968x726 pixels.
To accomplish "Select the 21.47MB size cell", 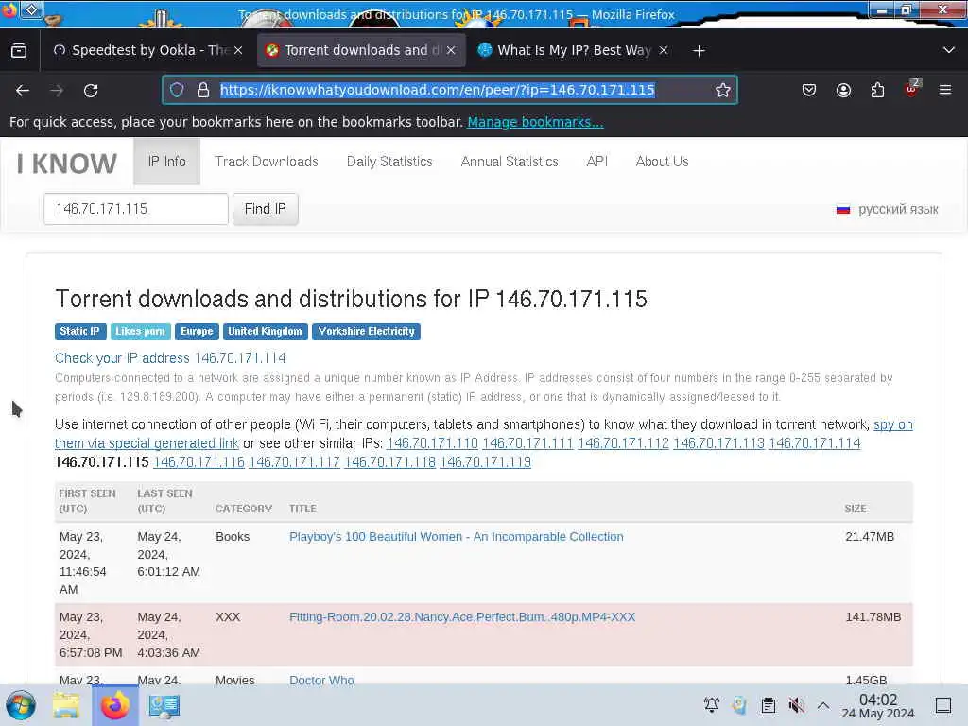I will [870, 537].
